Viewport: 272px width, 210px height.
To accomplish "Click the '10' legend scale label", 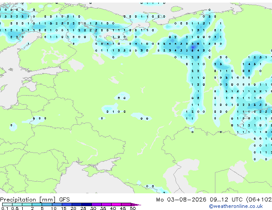I will point(54,208).
